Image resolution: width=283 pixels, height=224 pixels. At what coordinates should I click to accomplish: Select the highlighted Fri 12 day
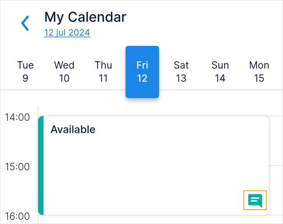[x=142, y=72]
